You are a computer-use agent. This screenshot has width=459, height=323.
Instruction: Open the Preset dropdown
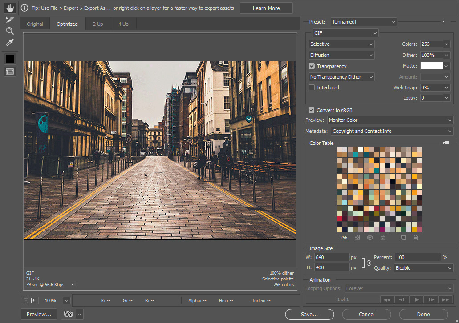pos(364,22)
